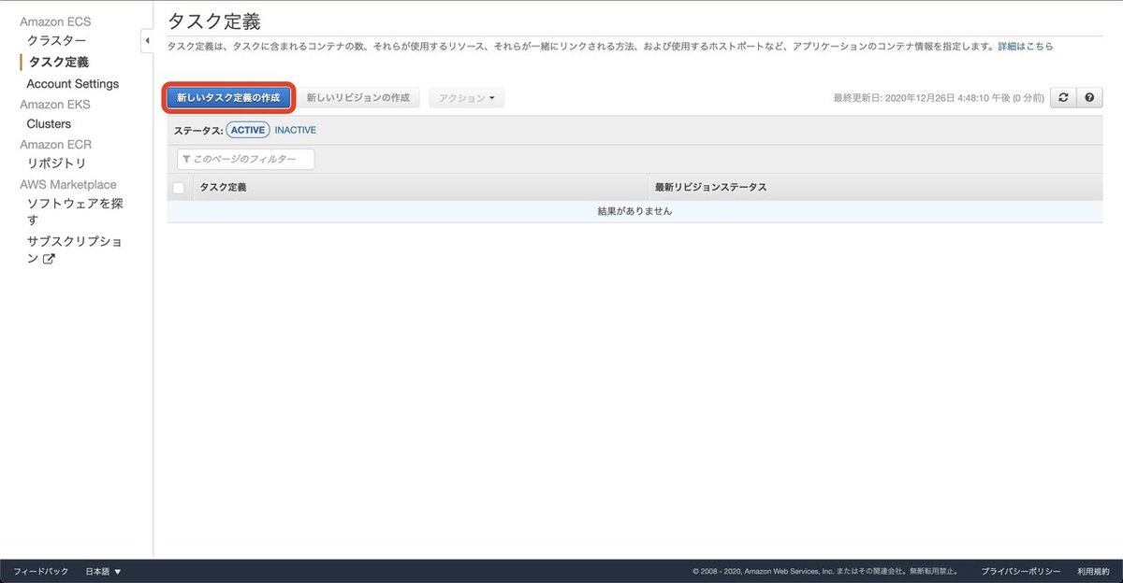Screen dimensions: 1123x583
Task: Select the ACTIVE status filter
Action: 248,129
